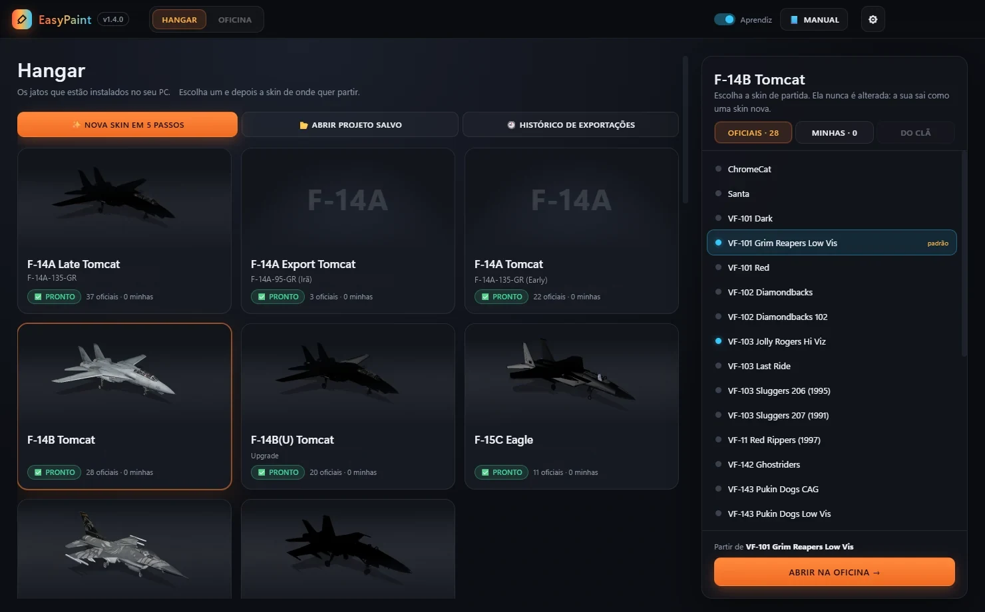Click the padrão label on Grim Reapers row
This screenshot has height=612, width=985.
click(x=938, y=243)
